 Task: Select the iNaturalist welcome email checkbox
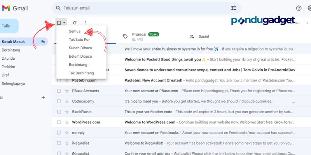tap(59, 143)
